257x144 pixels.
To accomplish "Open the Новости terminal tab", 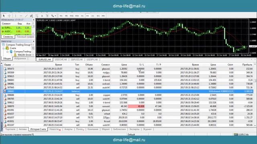I will click(x=55, y=129).
